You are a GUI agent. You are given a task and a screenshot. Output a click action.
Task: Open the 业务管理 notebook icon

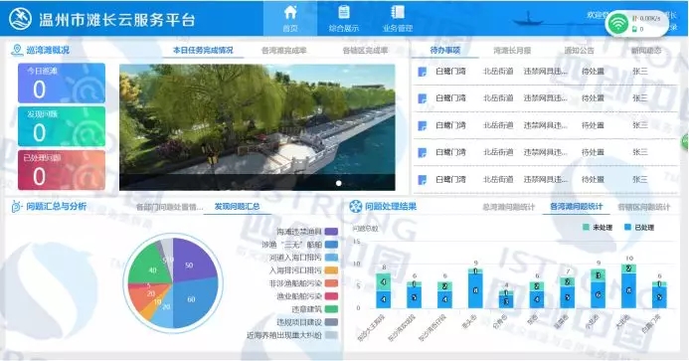(398, 12)
